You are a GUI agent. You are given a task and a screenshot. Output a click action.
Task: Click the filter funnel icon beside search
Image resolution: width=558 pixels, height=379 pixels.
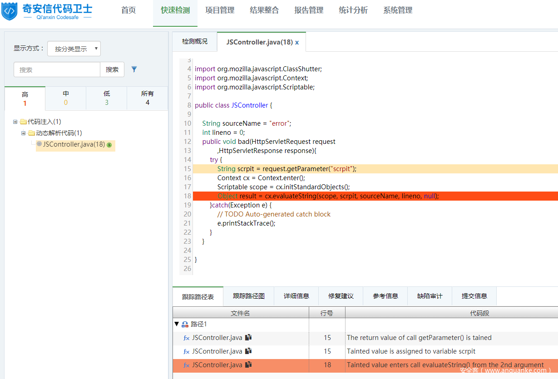point(134,69)
